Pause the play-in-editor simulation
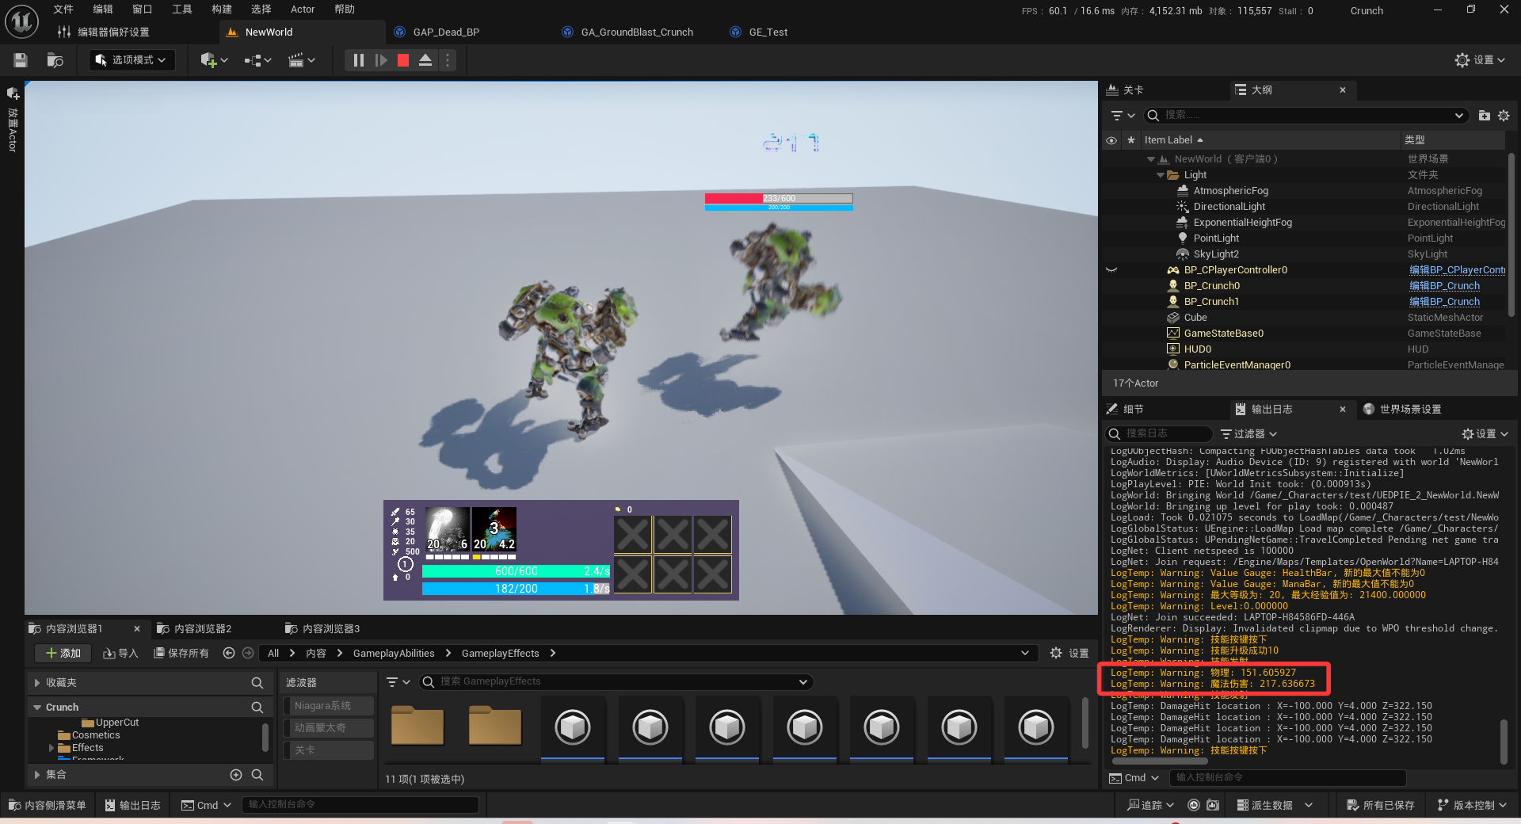This screenshot has width=1521, height=824. coord(358,60)
